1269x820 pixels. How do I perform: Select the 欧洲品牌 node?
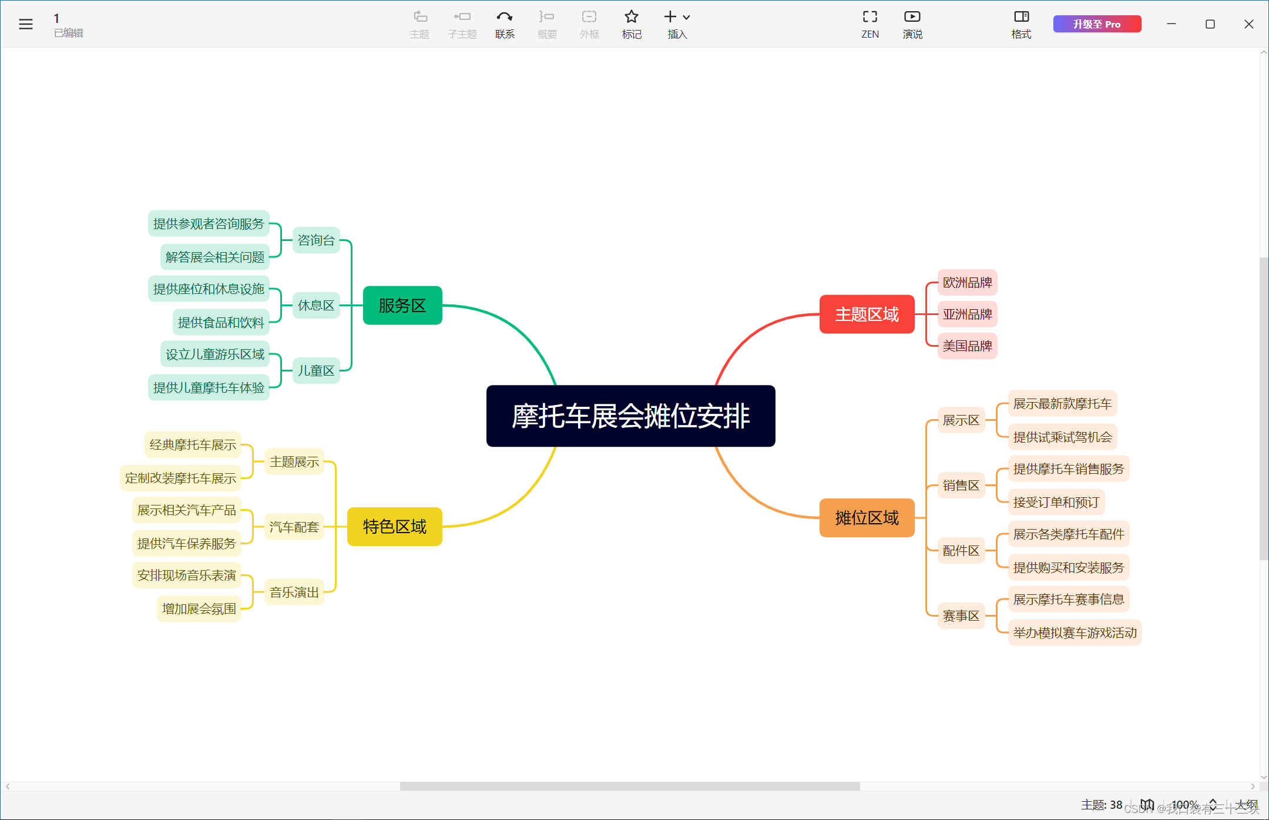pyautogui.click(x=967, y=282)
